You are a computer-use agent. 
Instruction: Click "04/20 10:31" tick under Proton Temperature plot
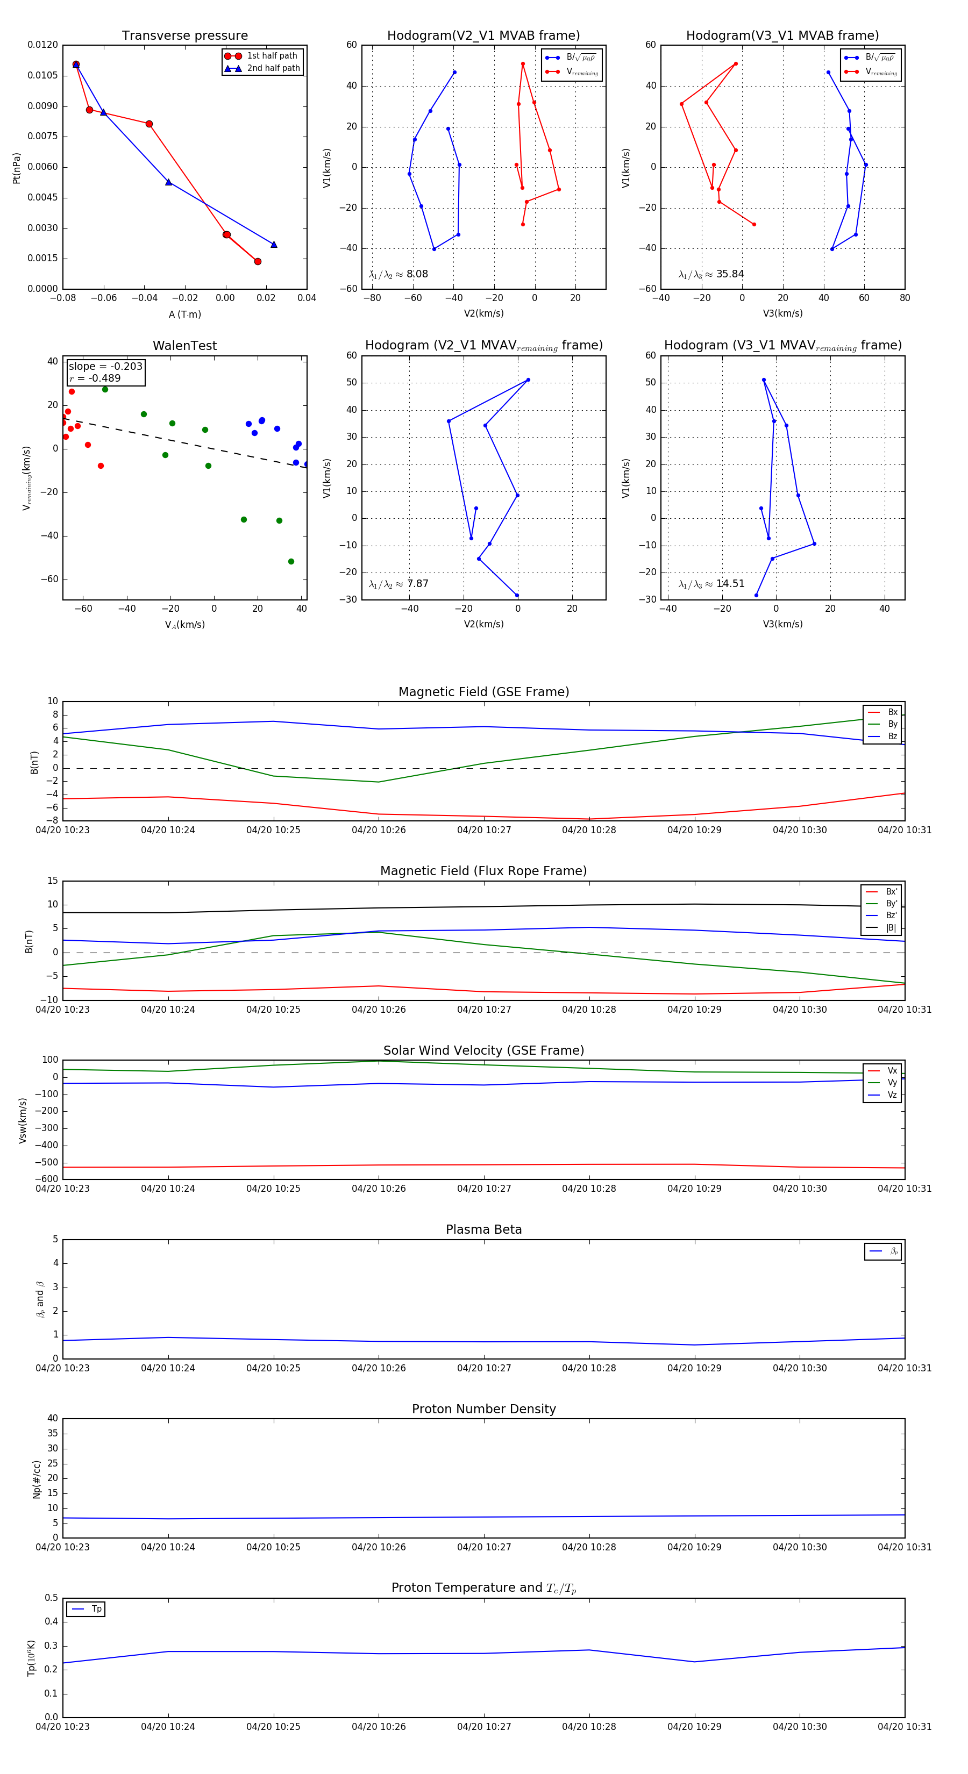coord(905,1727)
